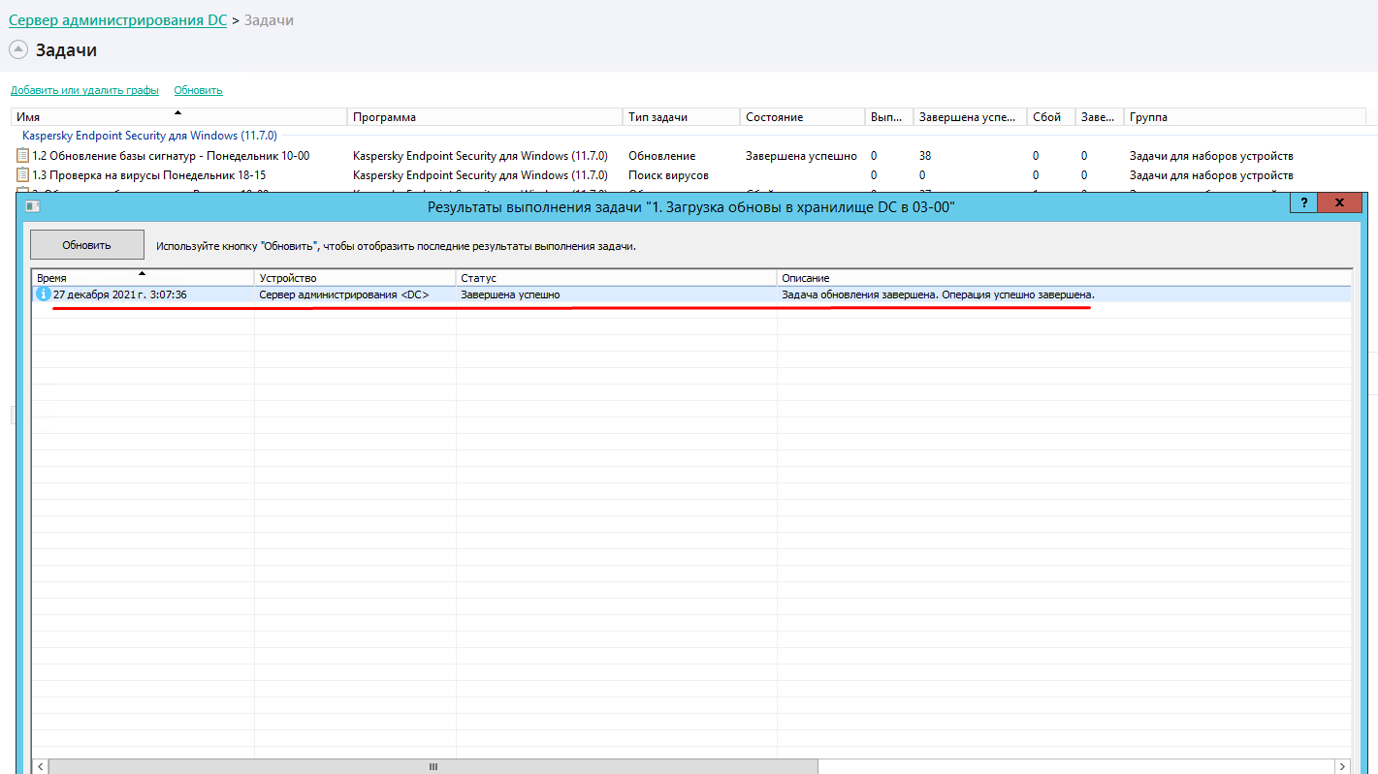This screenshot has width=1378, height=774.
Task: Collapse the Задачи section using the round arrow
Action: [18, 50]
